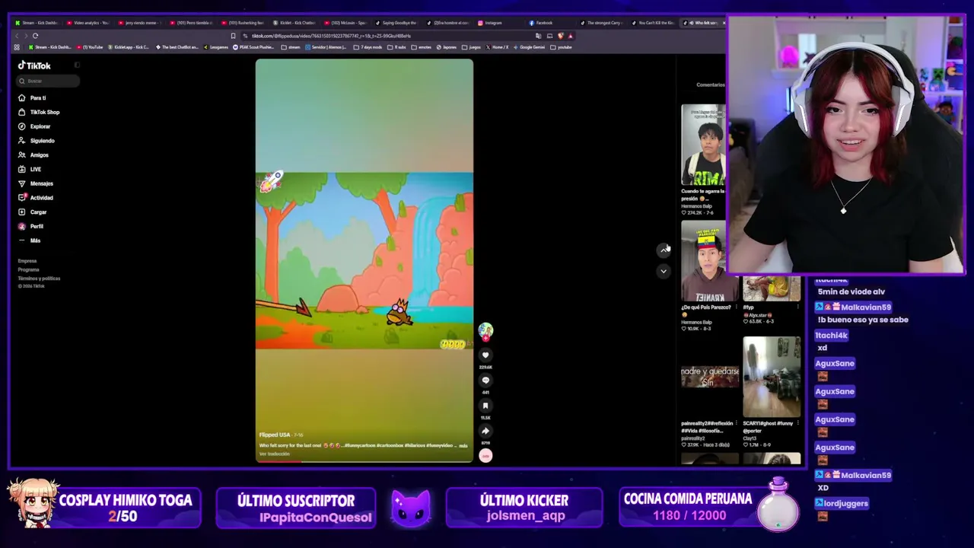Open the Flipped USA creator name
974x548 pixels.
coord(275,435)
